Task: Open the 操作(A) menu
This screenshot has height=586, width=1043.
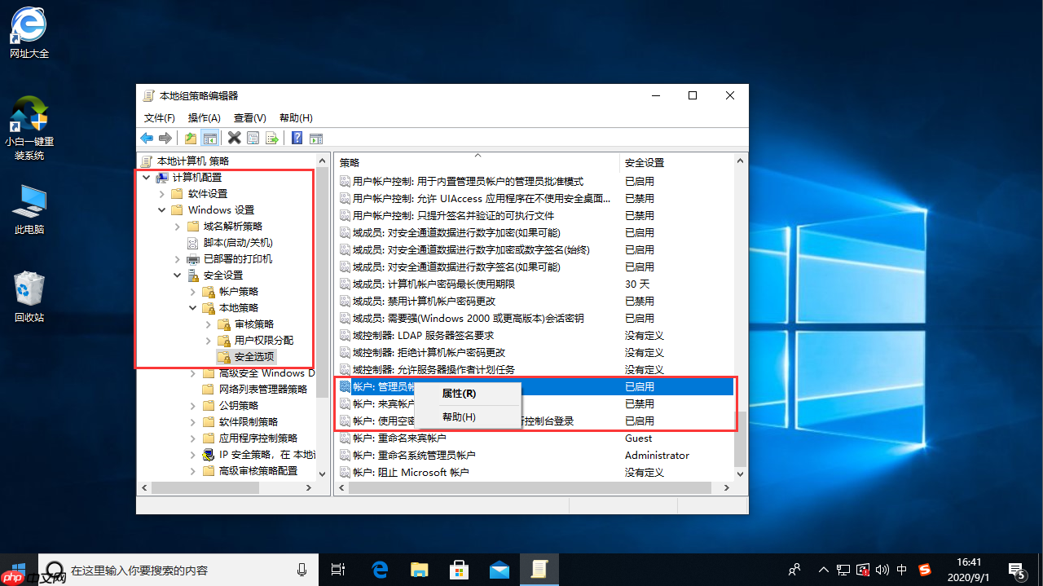Action: [x=204, y=118]
